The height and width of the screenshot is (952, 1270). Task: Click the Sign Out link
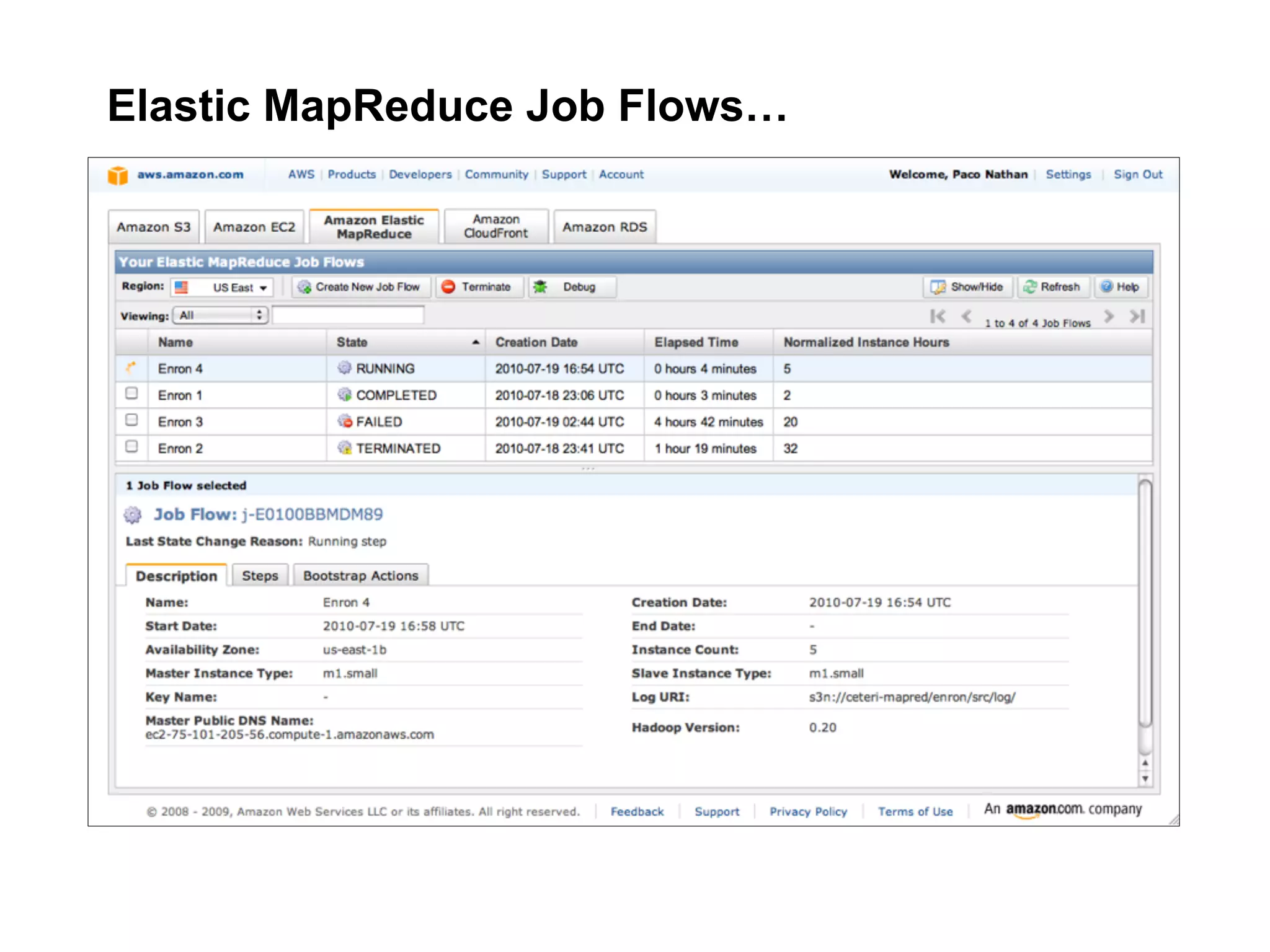[x=1138, y=174]
